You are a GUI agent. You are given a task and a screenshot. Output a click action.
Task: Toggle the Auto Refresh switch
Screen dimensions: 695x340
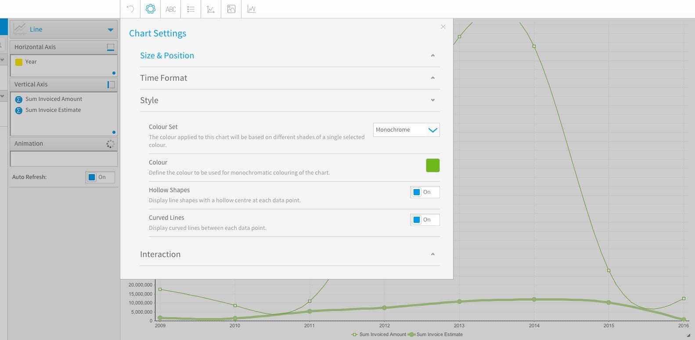tap(100, 177)
